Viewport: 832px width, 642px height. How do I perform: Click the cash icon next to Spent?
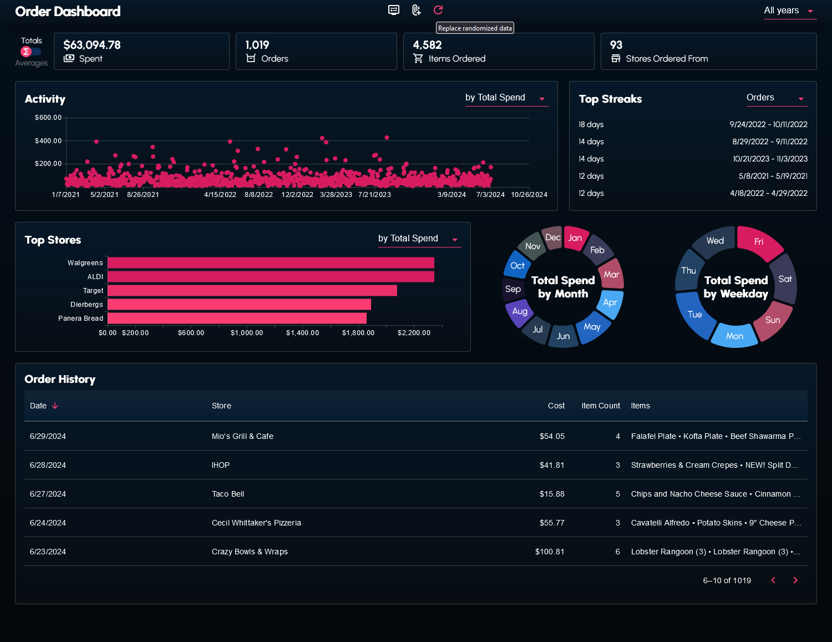coord(69,58)
